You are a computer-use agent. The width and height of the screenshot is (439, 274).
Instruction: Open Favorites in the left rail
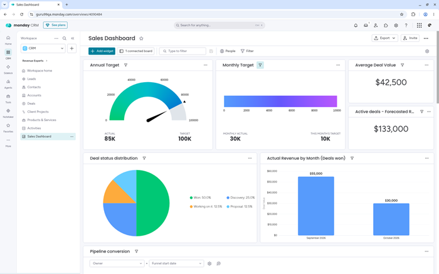tap(8, 128)
